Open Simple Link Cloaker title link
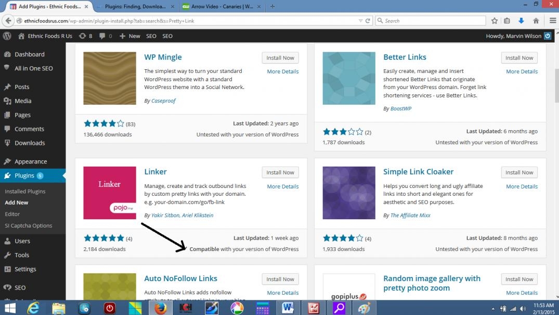 tap(418, 172)
